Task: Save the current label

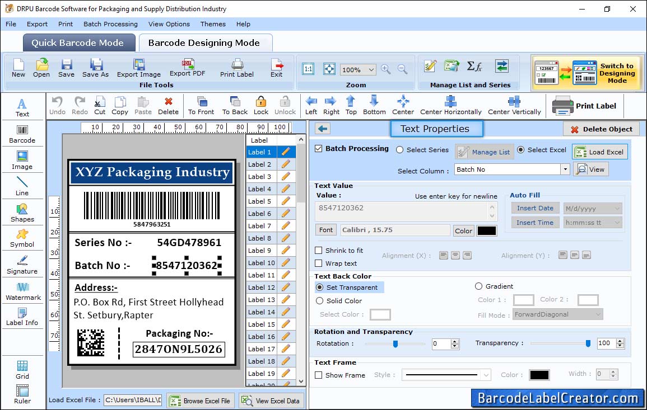Action: click(x=67, y=68)
